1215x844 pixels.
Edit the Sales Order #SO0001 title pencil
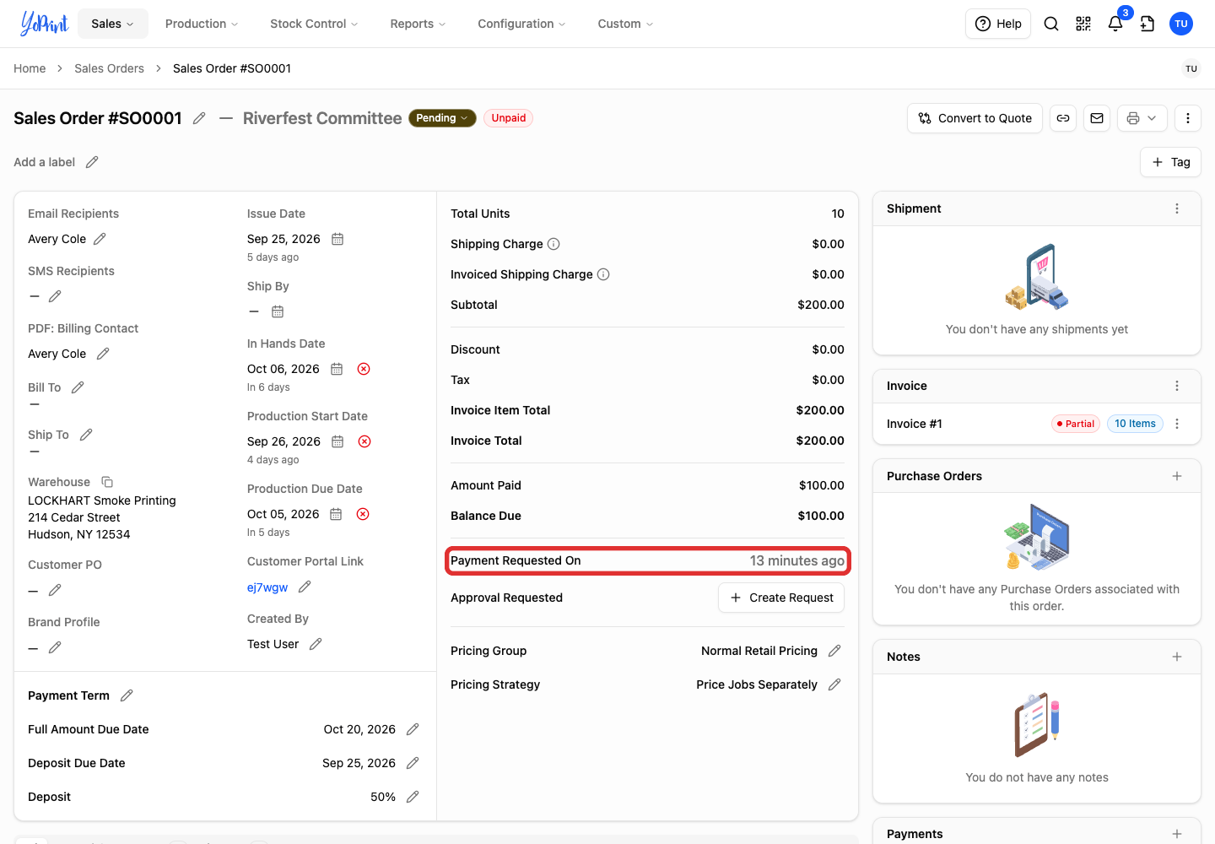coord(199,118)
